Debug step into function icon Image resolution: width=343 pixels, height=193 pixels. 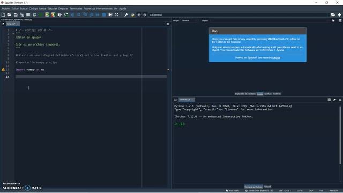tap(85, 14)
